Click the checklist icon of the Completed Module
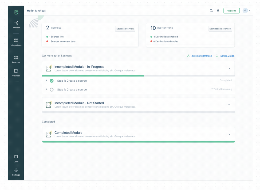 click(x=49, y=134)
